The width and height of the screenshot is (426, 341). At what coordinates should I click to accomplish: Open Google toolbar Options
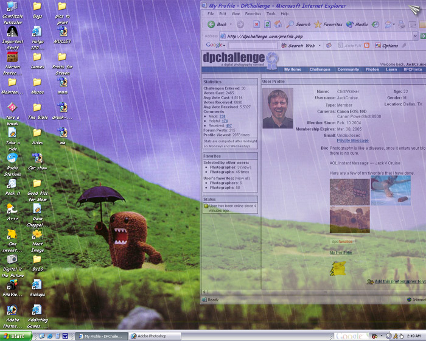click(x=386, y=46)
